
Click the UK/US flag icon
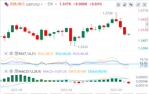7,4
